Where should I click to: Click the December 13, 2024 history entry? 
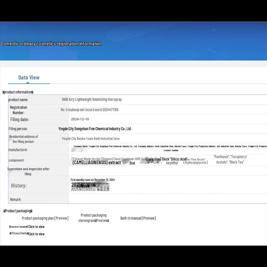coord(92,180)
